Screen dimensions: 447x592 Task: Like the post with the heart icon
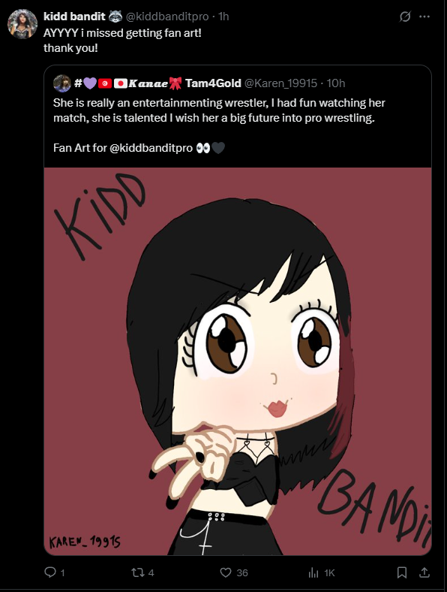(x=226, y=572)
